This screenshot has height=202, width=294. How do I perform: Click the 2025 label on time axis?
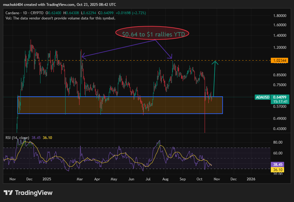pos(47,179)
